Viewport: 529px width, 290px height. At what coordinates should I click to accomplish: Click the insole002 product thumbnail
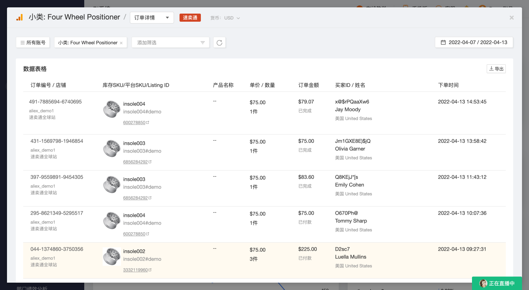pos(111,257)
